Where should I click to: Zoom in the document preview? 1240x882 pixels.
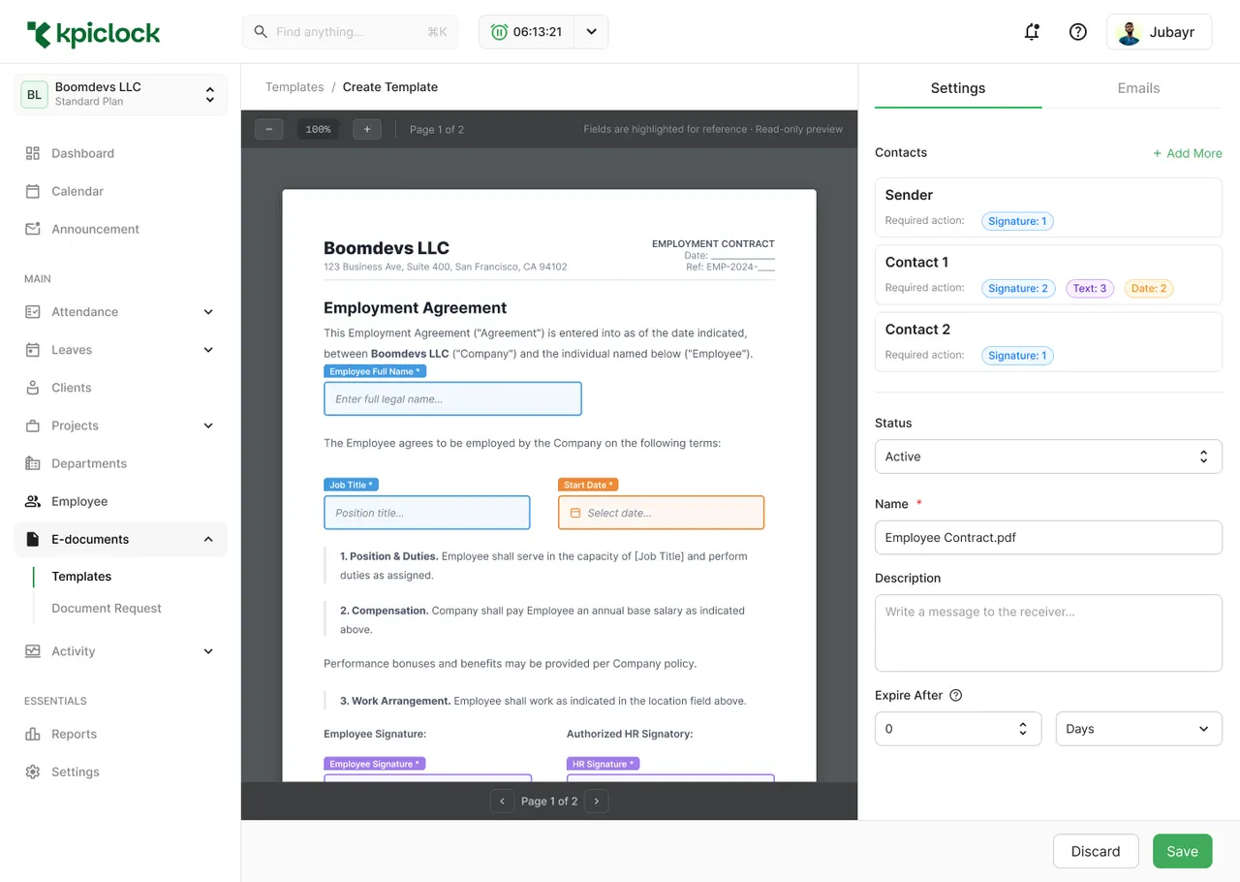click(367, 129)
